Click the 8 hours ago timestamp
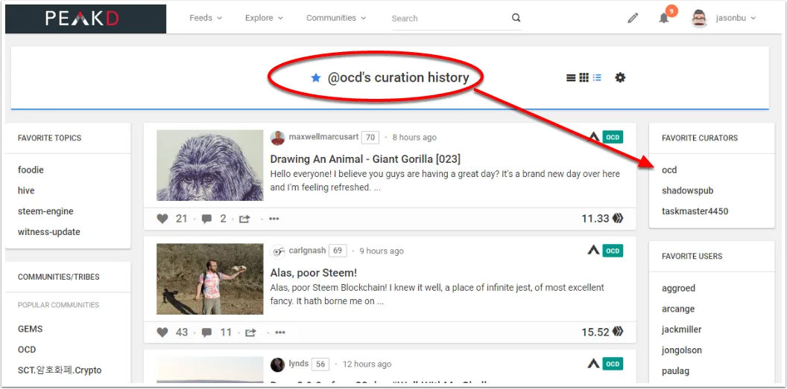This screenshot has width=787, height=389. 414,138
